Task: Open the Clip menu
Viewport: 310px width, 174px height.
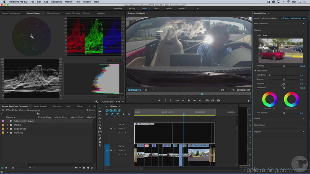Action: (46, 2)
